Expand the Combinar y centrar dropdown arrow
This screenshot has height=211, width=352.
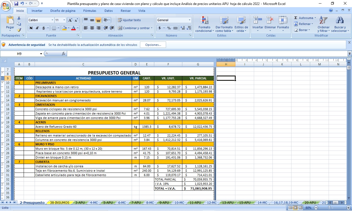pos(152,28)
